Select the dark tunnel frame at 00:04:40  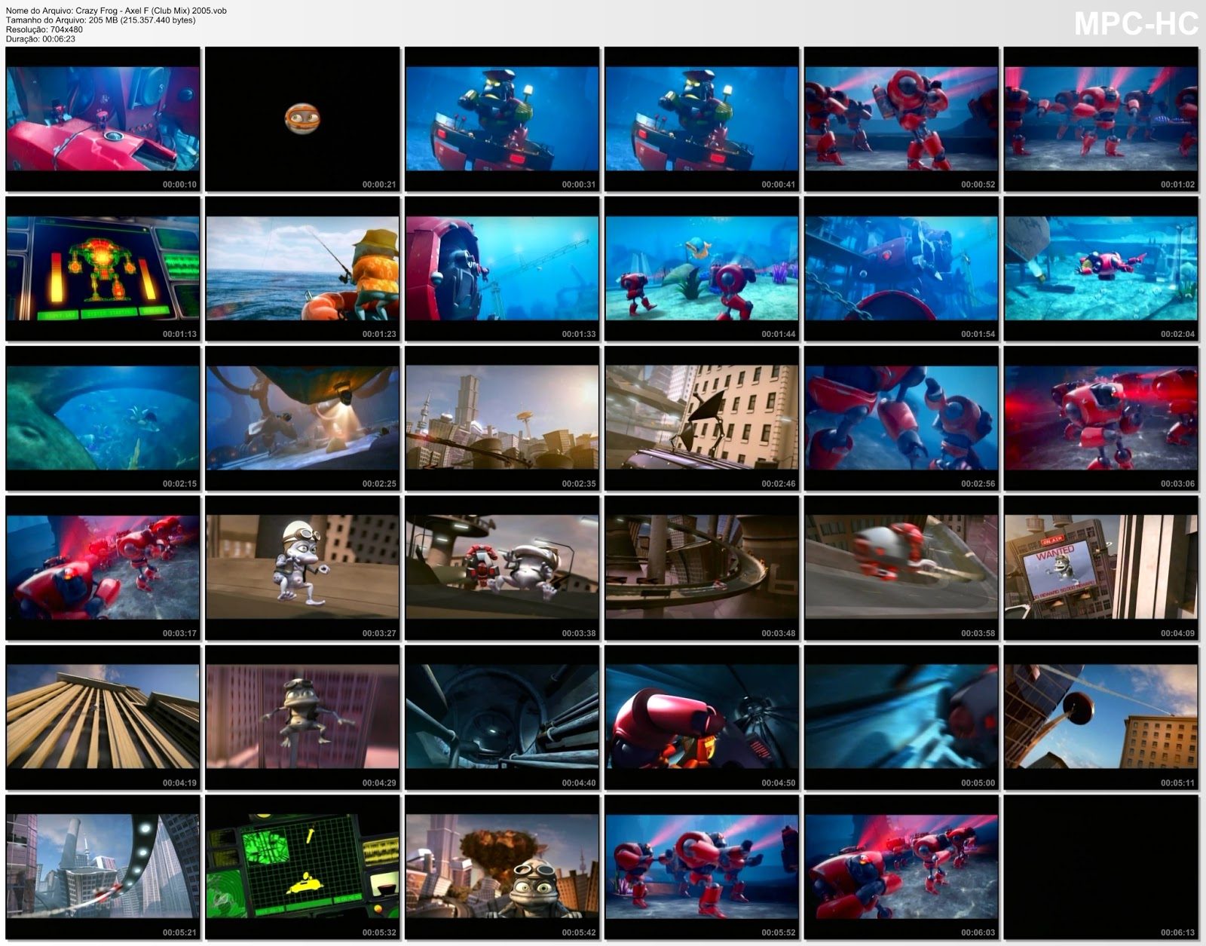pos(502,718)
